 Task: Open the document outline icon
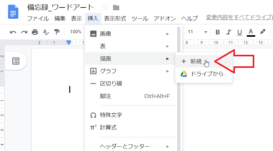click(16, 61)
